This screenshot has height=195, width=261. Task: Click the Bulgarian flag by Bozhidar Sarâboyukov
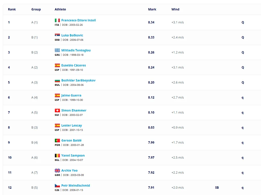[x=57, y=81]
